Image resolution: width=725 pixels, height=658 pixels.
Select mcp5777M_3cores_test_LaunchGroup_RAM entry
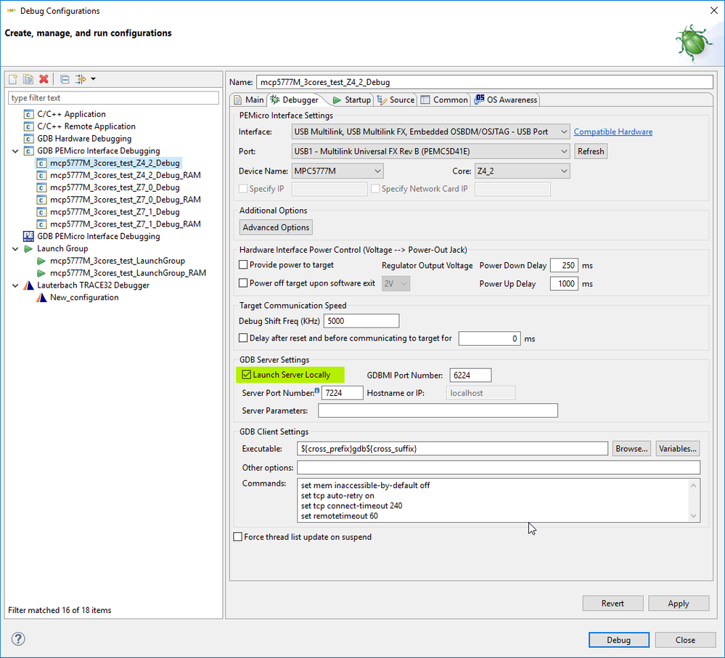pos(128,273)
